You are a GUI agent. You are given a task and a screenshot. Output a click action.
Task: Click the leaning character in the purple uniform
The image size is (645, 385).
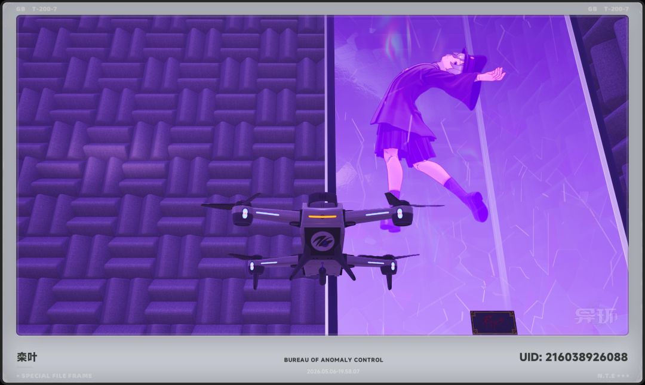437,140
